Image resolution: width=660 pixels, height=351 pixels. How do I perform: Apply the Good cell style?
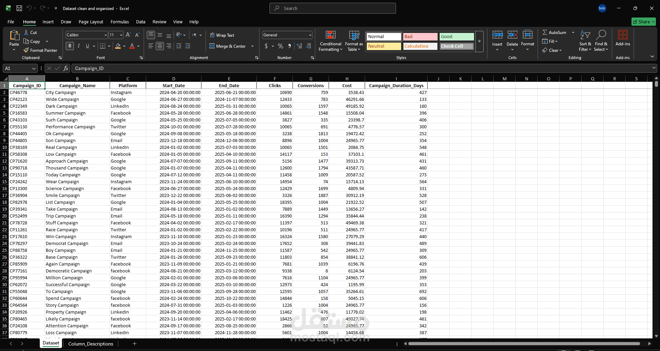click(x=456, y=37)
